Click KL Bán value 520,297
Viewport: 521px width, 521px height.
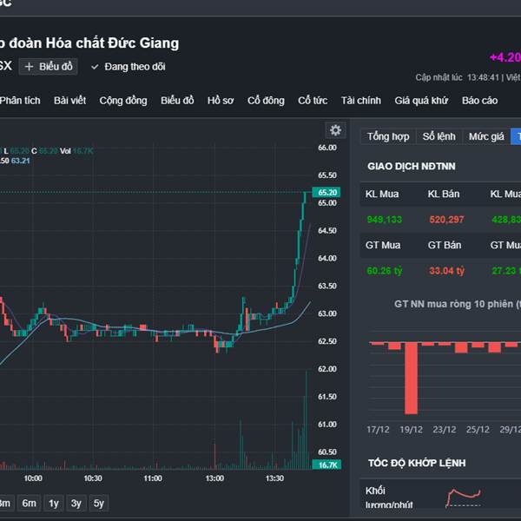[x=446, y=220]
